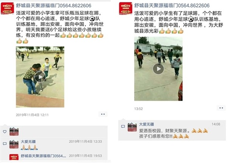The width and height of the screenshot is (227, 163).
Task: Play the left video of kids kicking bottle
Action: [40, 77]
